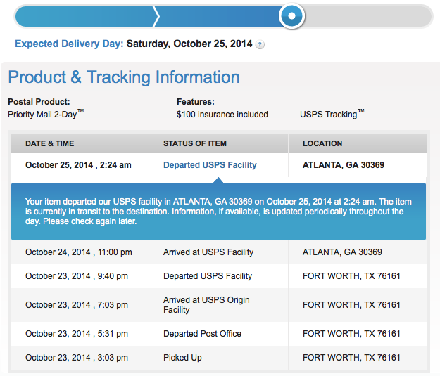Collapse the expanded status detail pointer
This screenshot has height=376, width=440.
[218, 180]
